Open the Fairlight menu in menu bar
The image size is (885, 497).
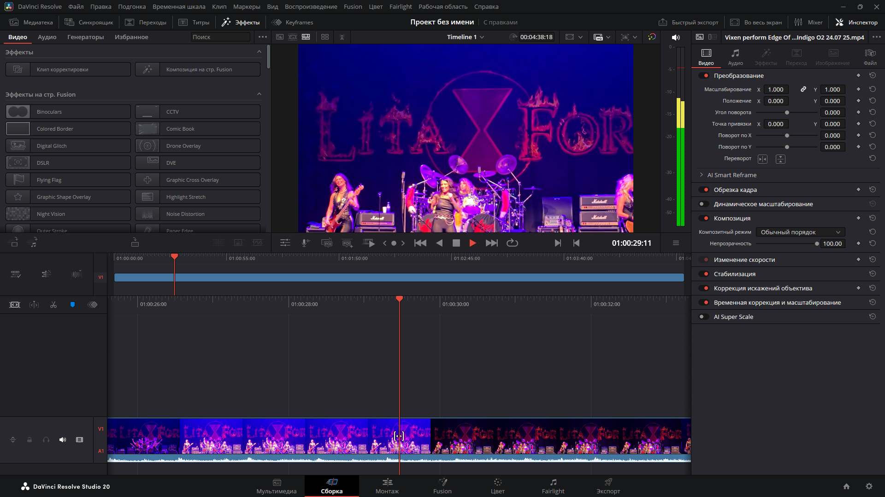coord(400,6)
